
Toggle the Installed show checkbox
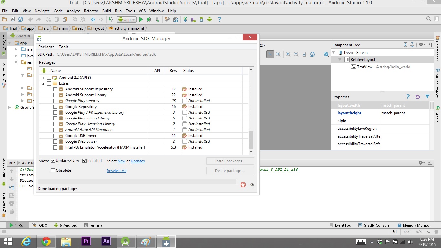pos(85,161)
